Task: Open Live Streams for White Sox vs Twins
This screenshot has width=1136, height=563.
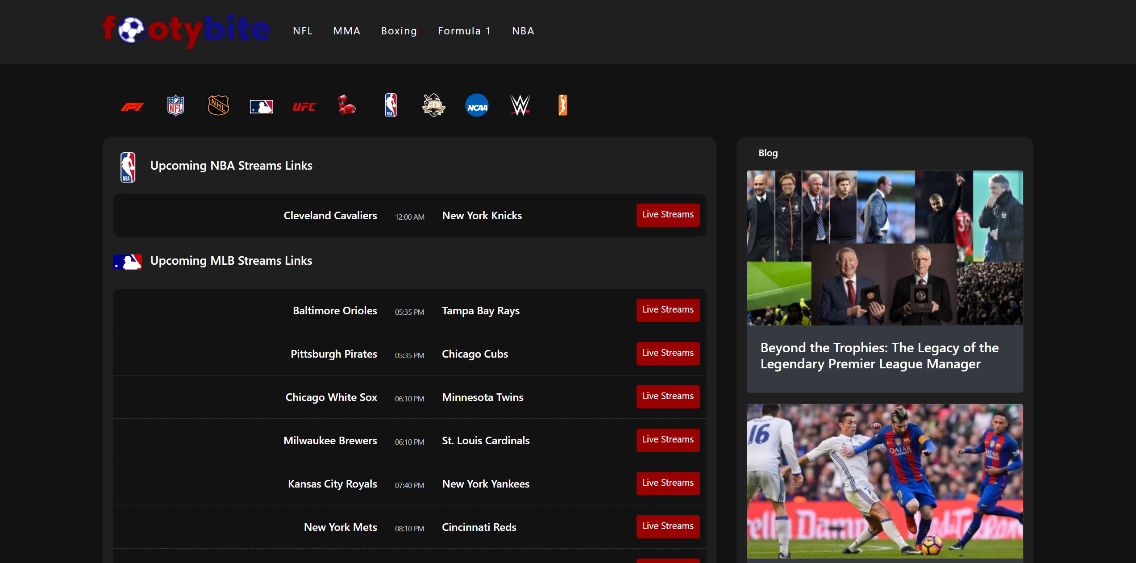Action: click(x=668, y=396)
